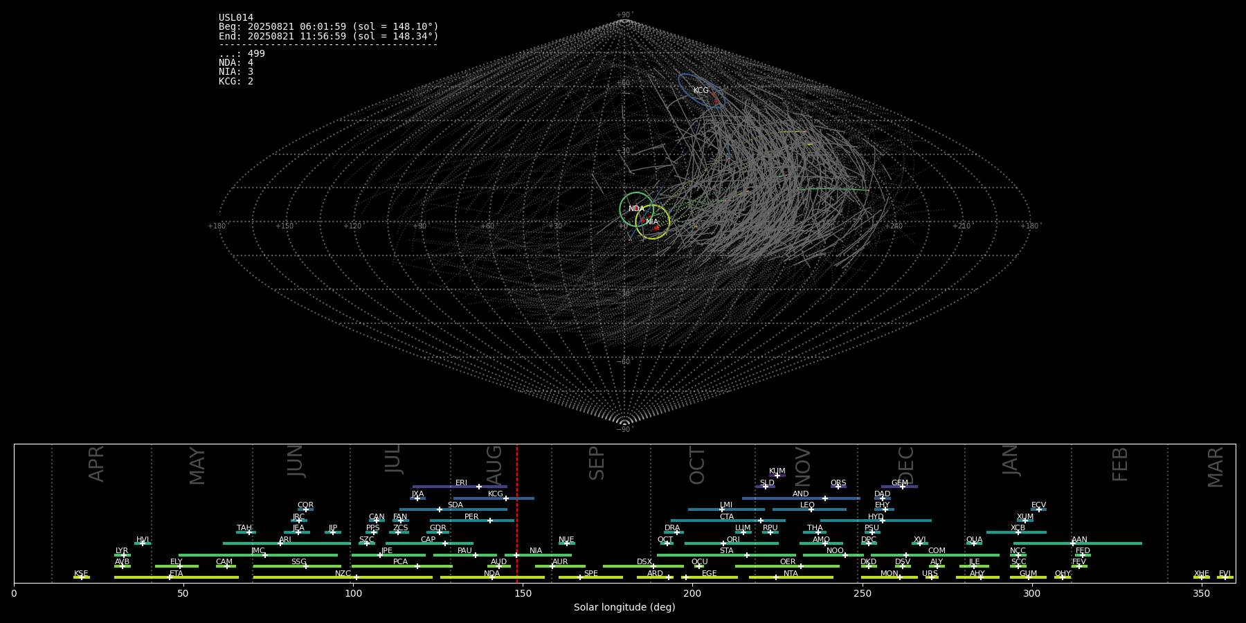
Task: Click the 50 tick on solar longitude axis
Action: [x=183, y=594]
